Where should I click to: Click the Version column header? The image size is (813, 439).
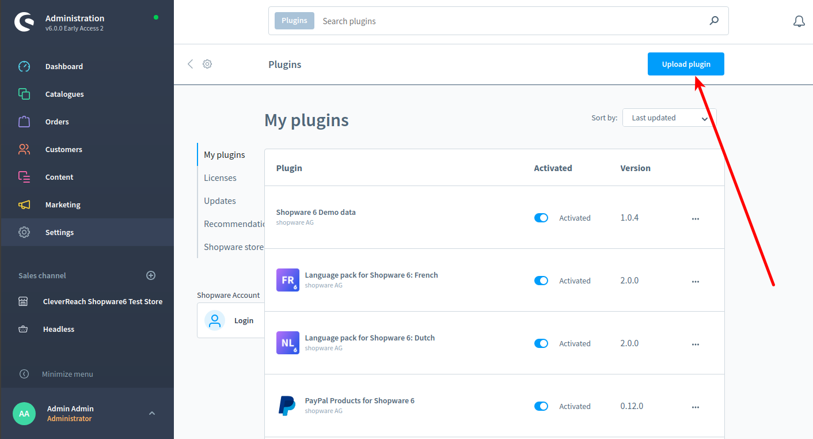pos(635,168)
